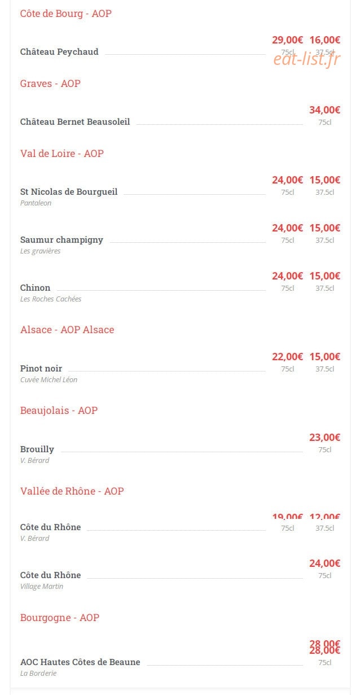Click the Val de Loire - AOP heading
Viewport: 356px width, 695px height.
point(62,154)
